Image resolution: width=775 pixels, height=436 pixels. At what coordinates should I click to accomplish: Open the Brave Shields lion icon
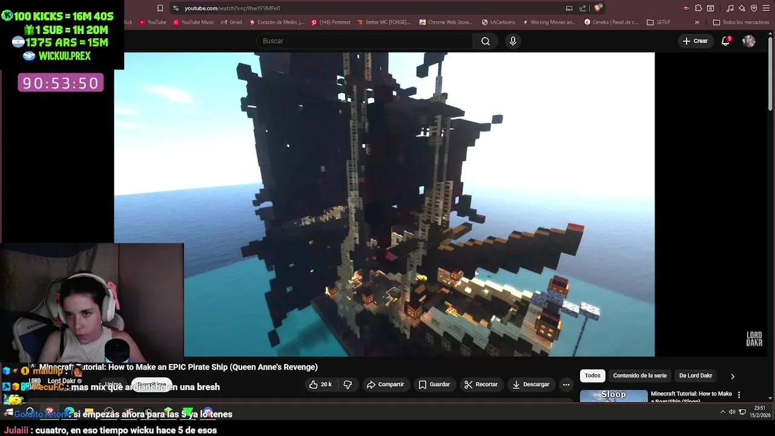598,8
